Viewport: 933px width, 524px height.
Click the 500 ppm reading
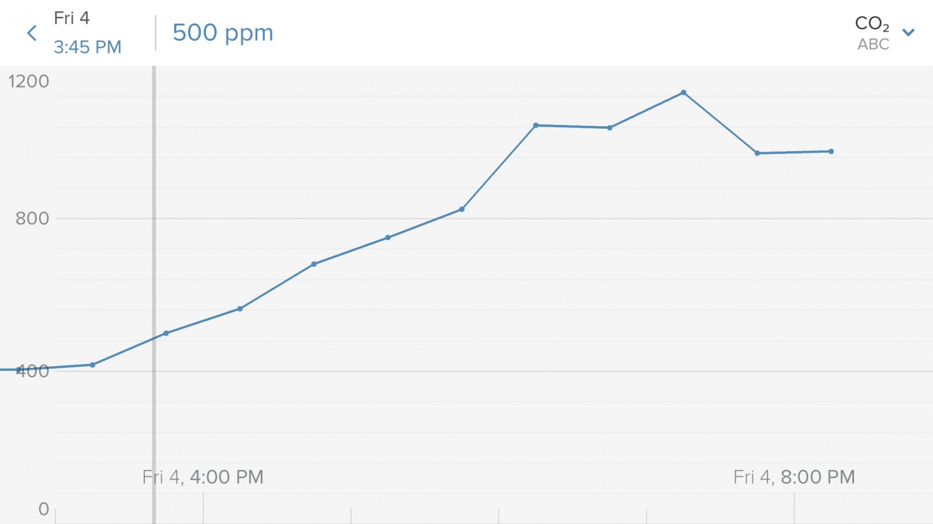tap(223, 33)
